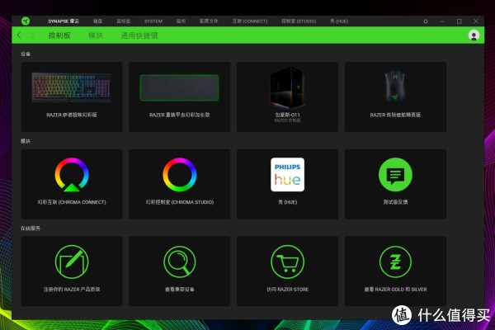Viewport: 495px width, 330px height.
Task: Switch to the 鼠标垫 mousepad tab
Action: 124,21
